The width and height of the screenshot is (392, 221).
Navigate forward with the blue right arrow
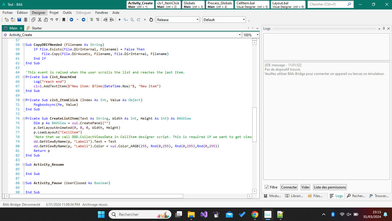coord(84,20)
